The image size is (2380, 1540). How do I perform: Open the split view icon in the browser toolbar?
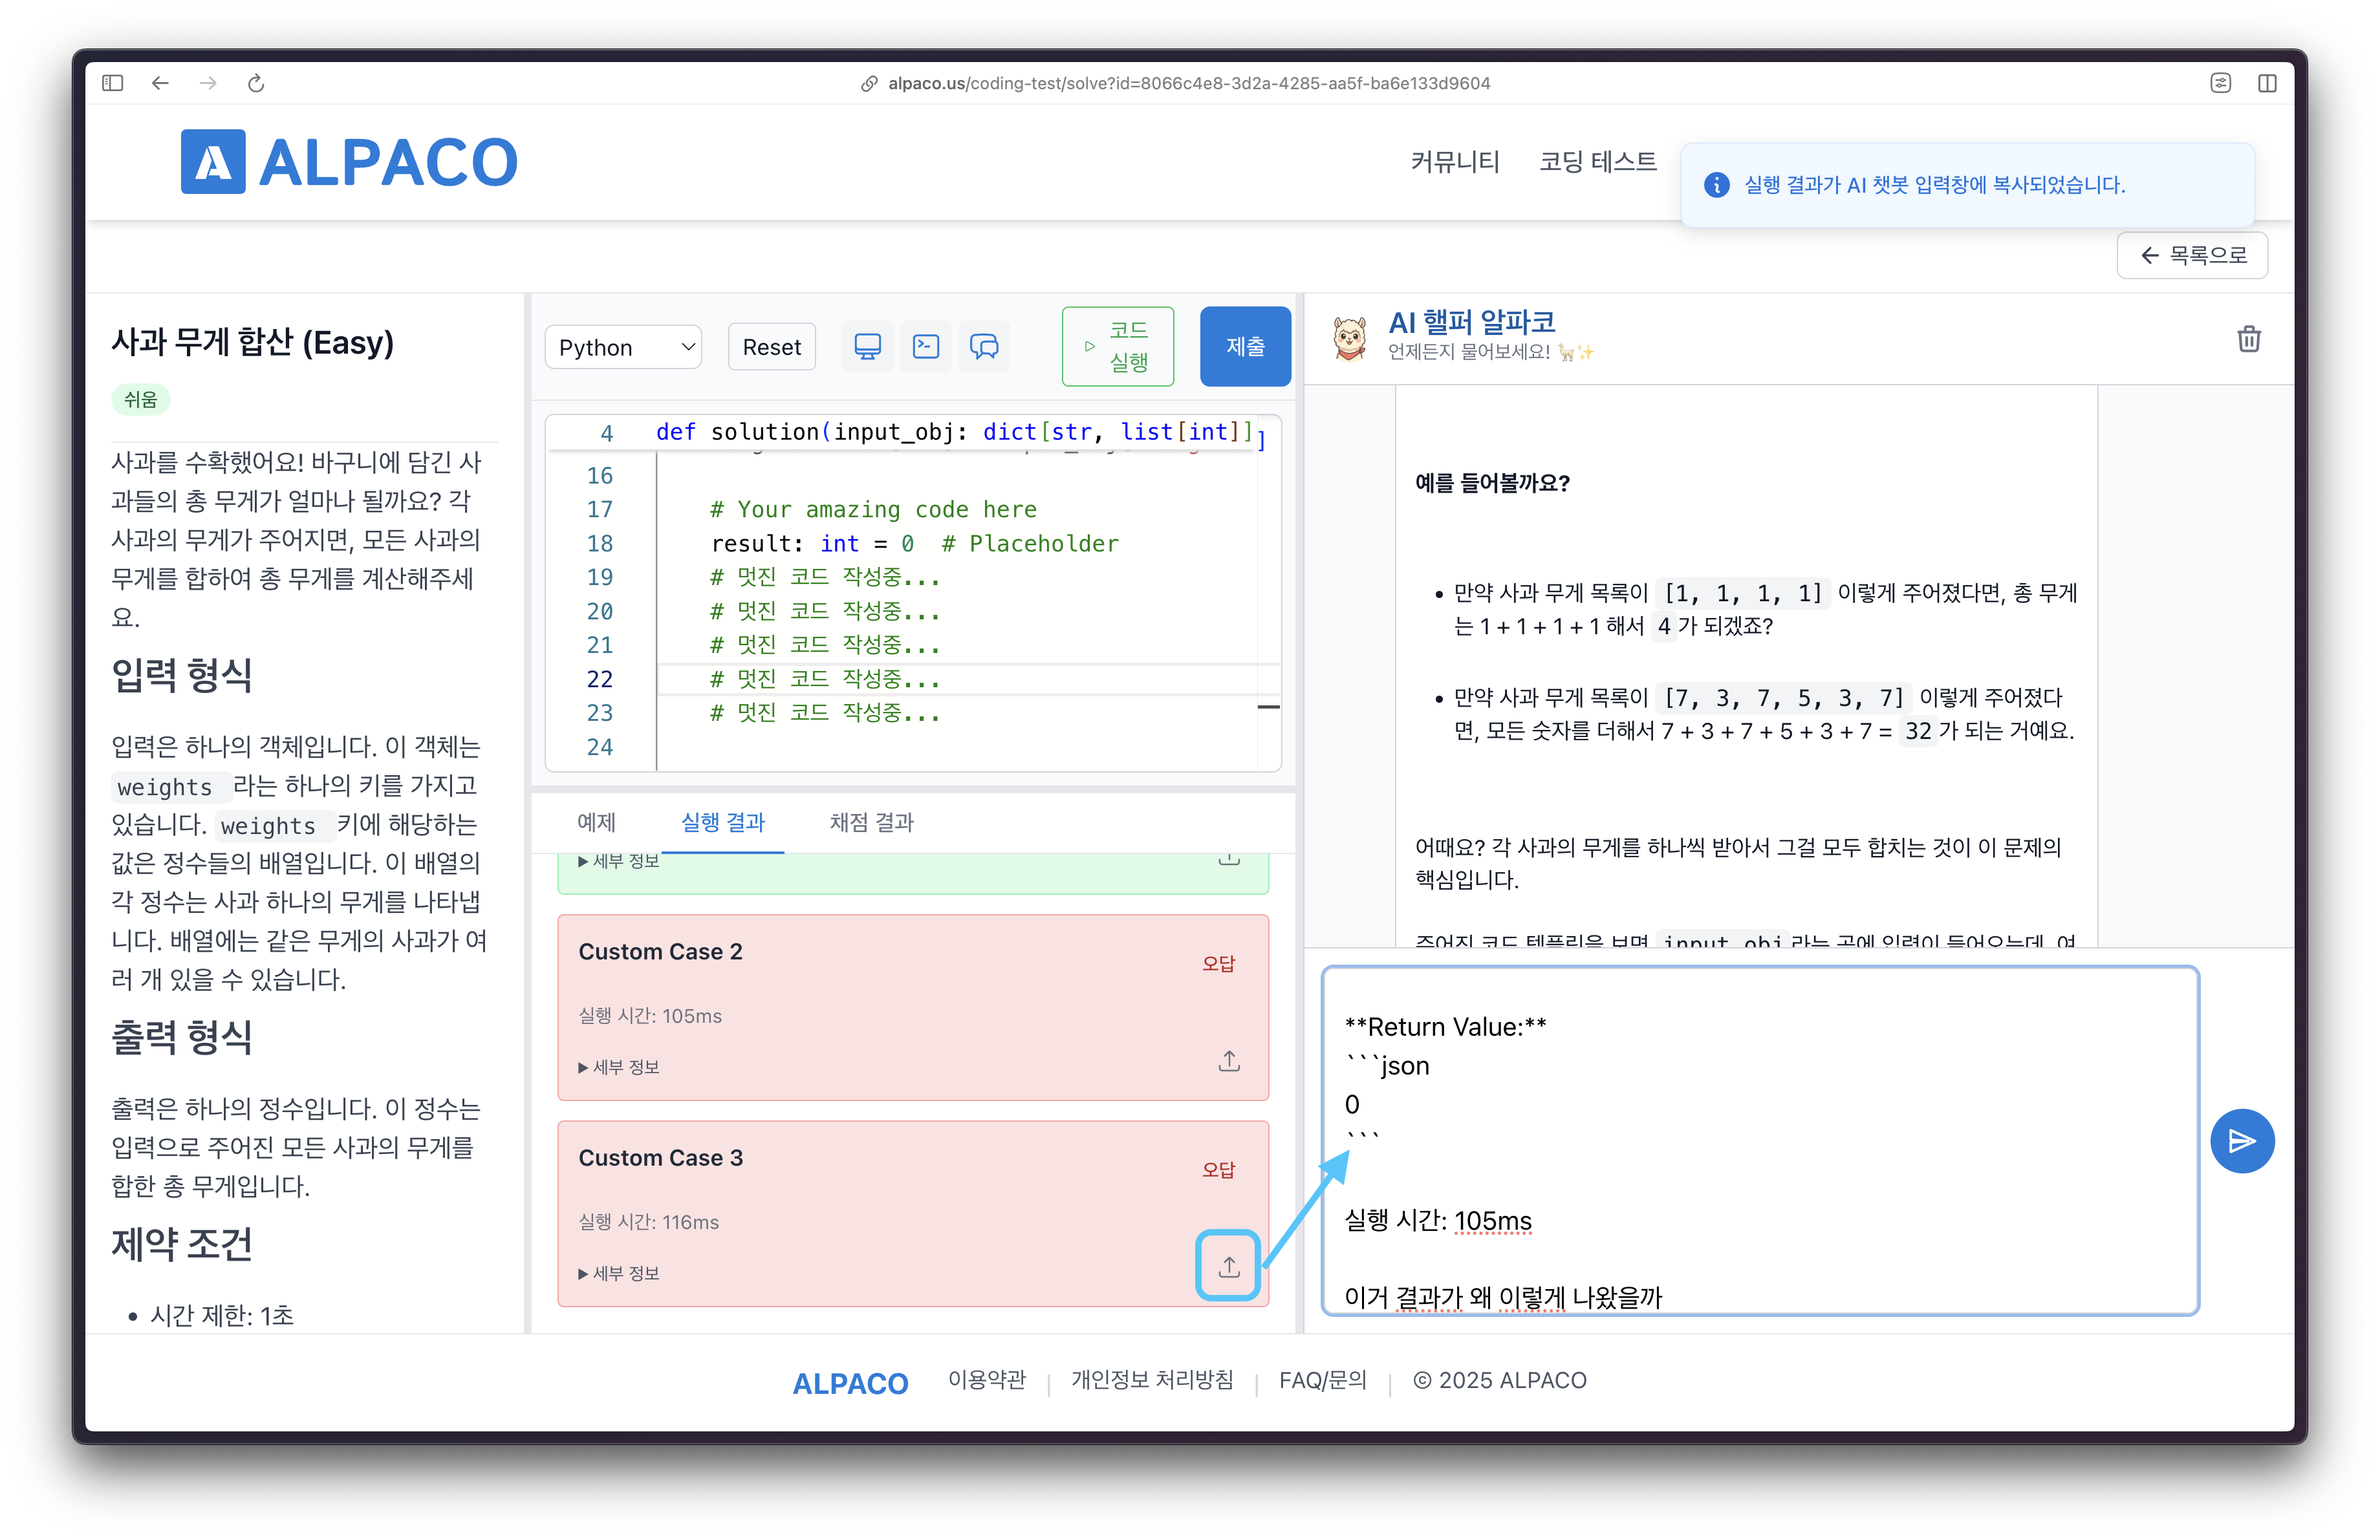click(x=2266, y=83)
